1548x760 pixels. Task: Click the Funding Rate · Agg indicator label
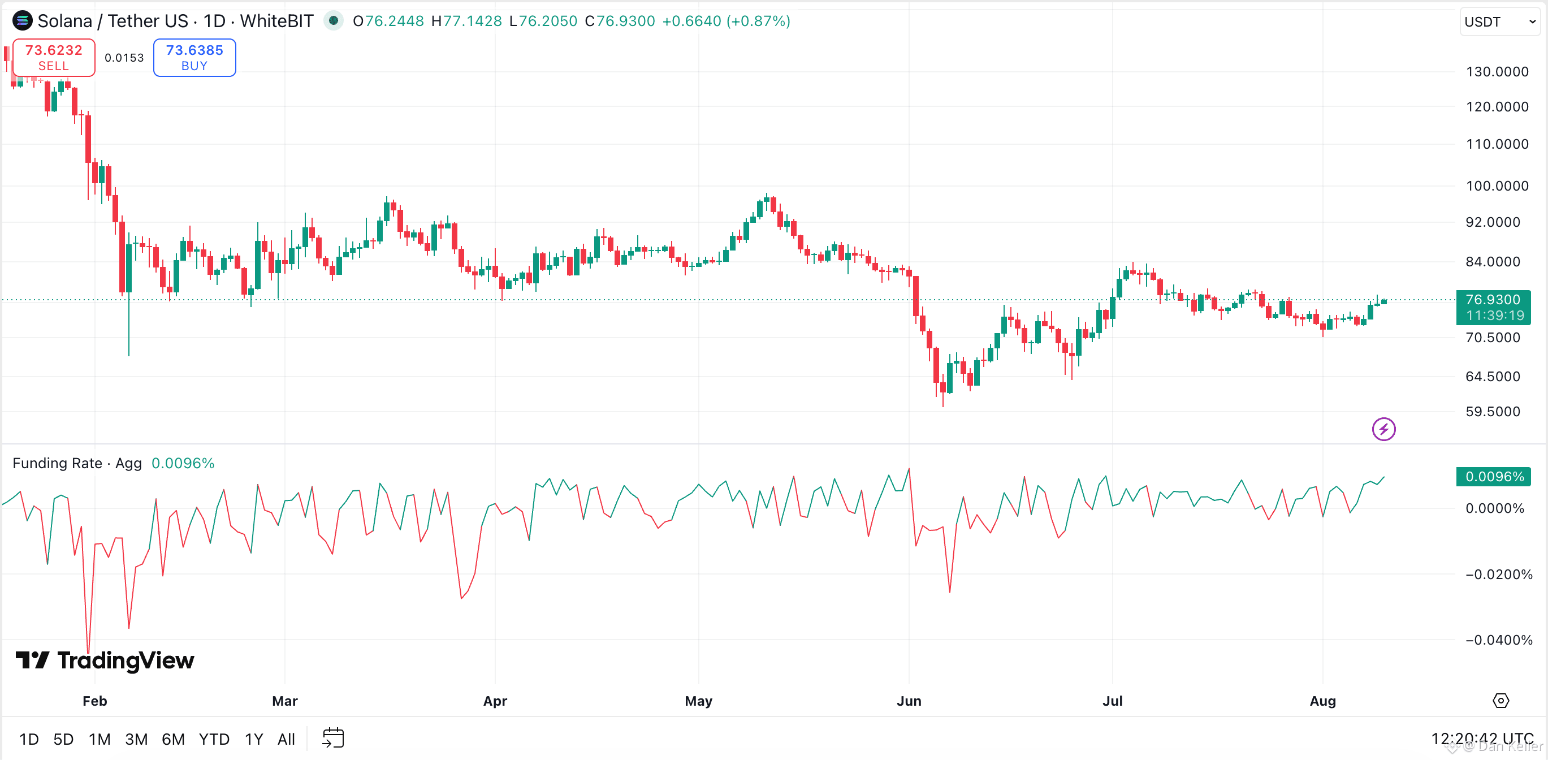77,463
